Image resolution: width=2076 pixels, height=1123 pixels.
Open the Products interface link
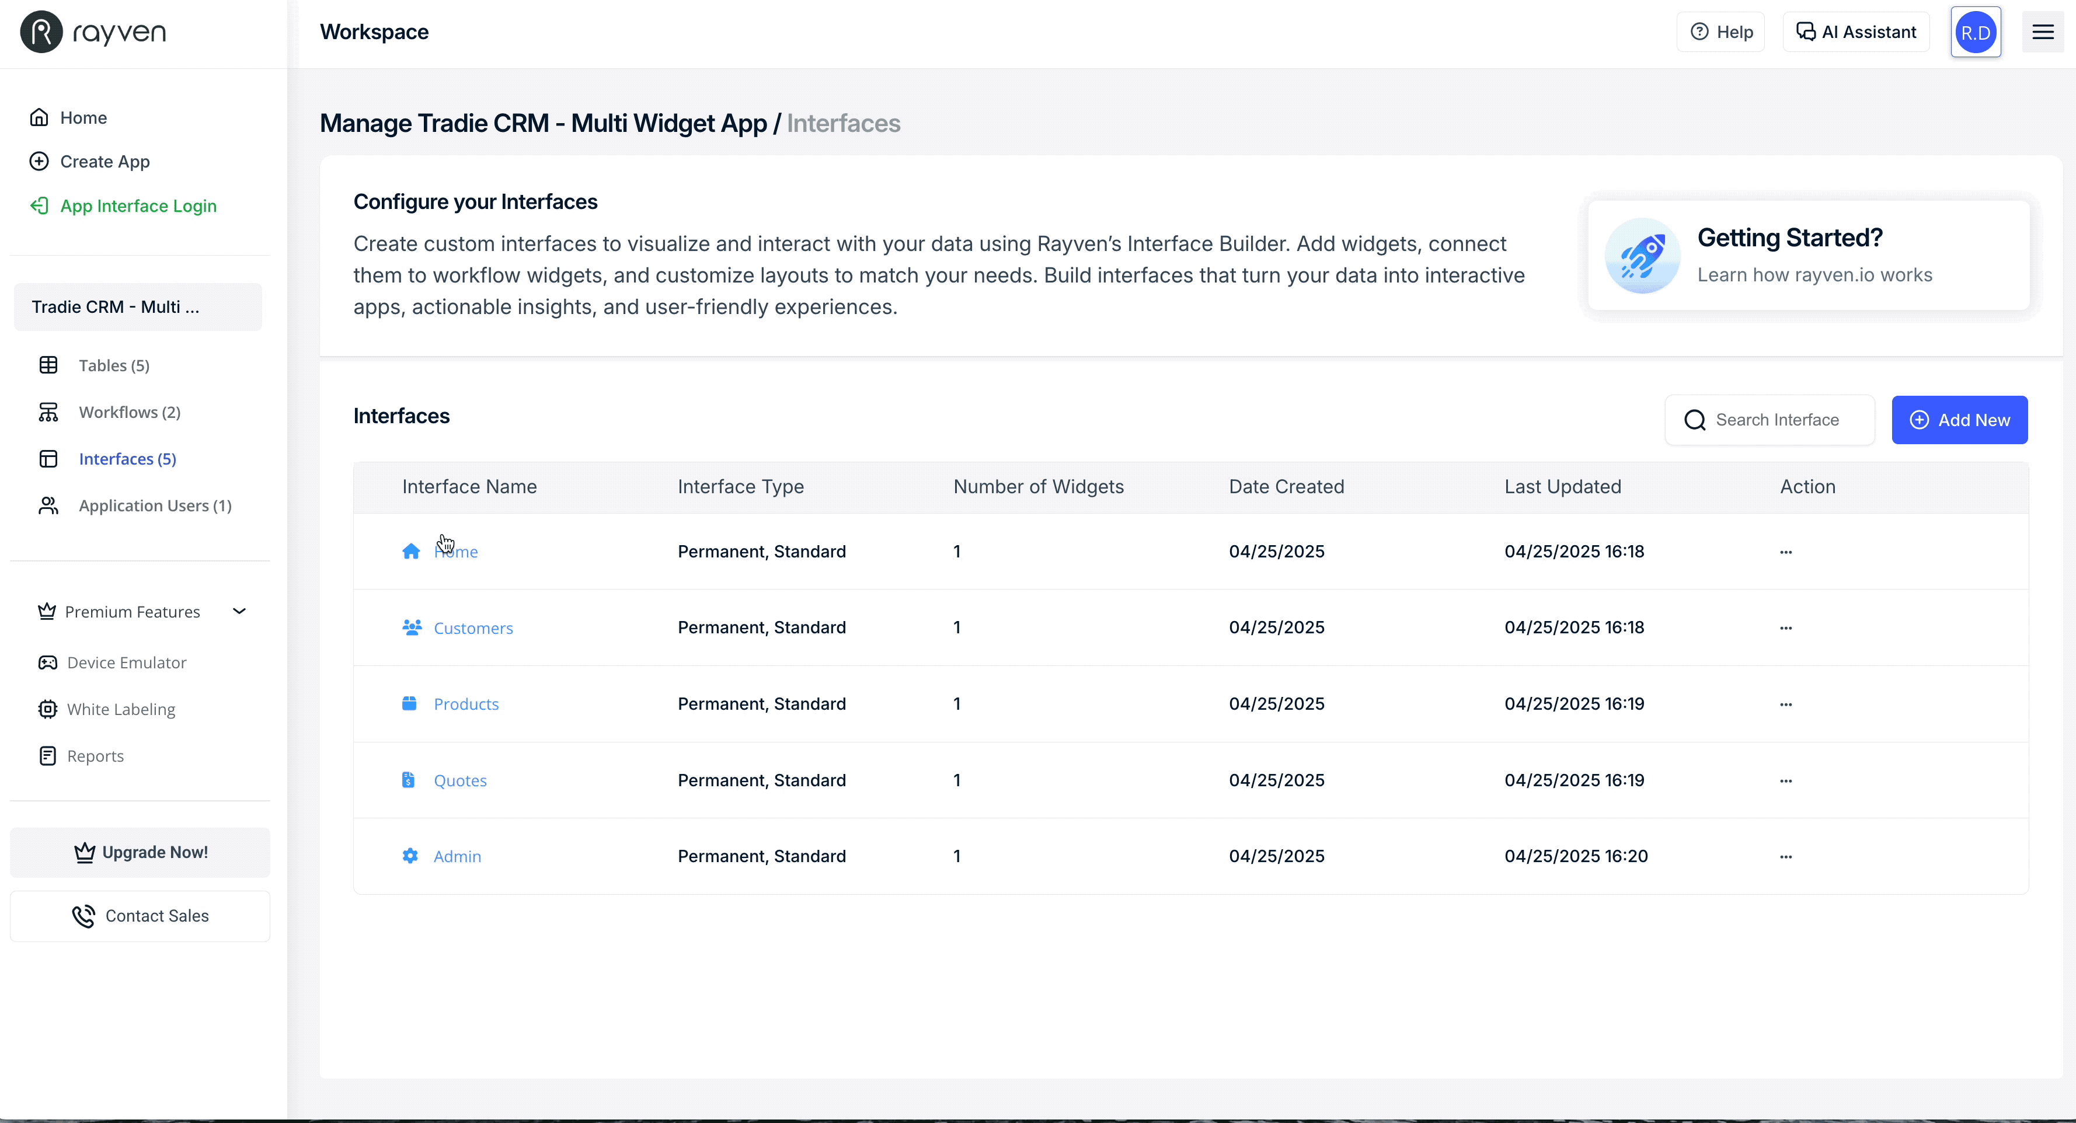(466, 704)
